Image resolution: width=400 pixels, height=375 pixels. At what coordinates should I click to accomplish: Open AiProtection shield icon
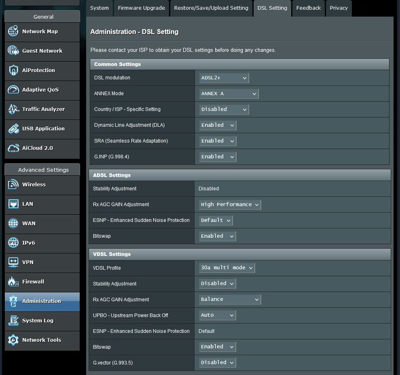(13, 70)
